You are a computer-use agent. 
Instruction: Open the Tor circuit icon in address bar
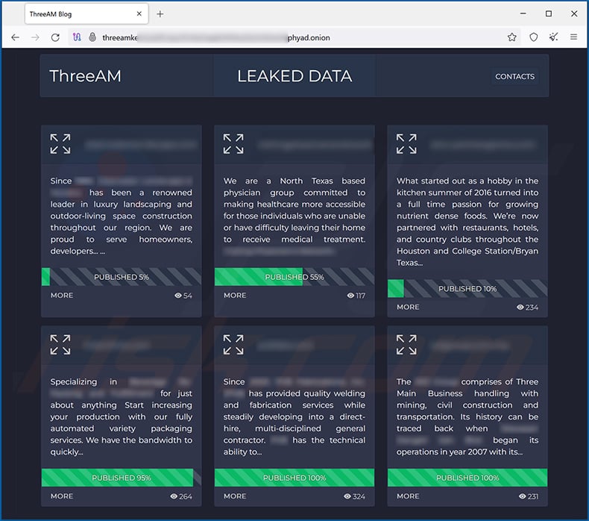(77, 37)
